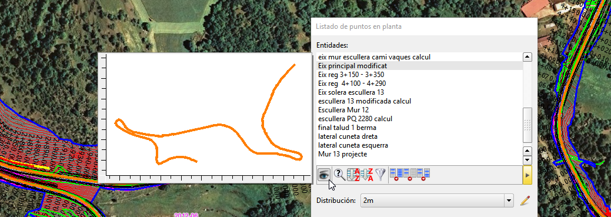Click the entity list scroll up arrow
Viewport: 611px width, 217px height.
[x=527, y=57]
